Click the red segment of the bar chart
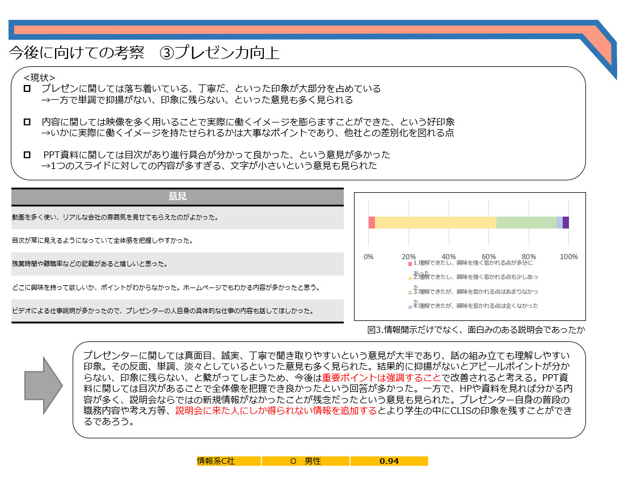 click(372, 223)
